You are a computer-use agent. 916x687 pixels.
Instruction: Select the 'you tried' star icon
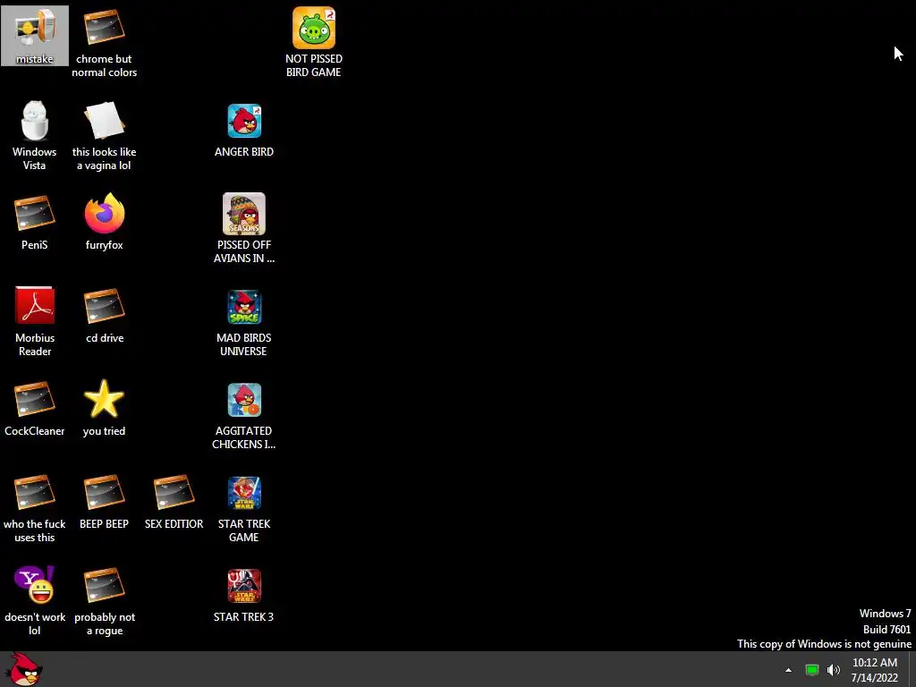coord(104,409)
